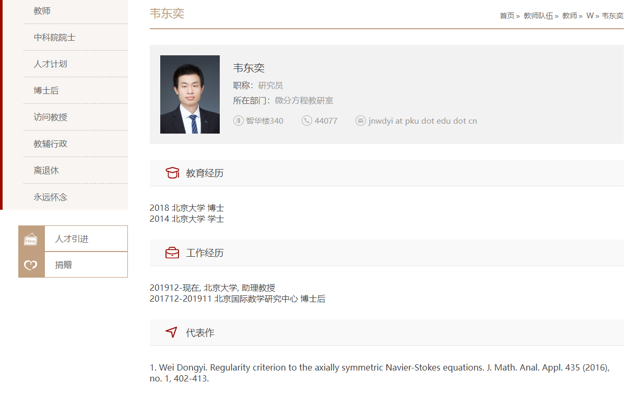Screen dimensions: 641x394
Task: Click the profile photo of 韦东奕
Action: click(x=190, y=94)
